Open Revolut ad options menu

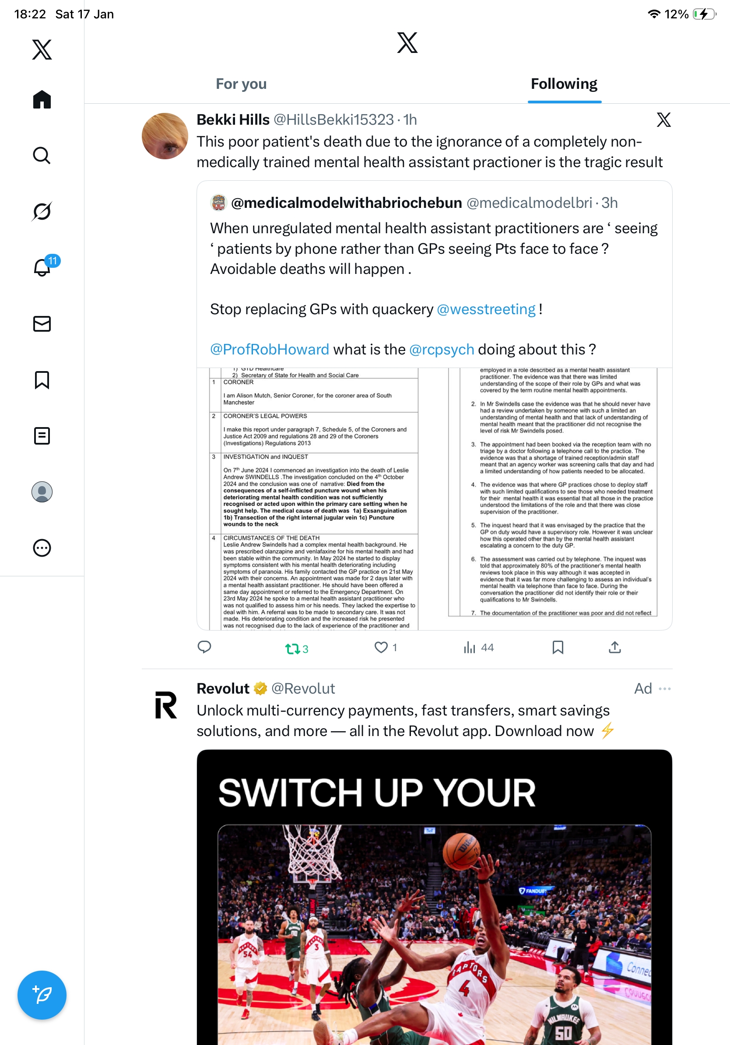[664, 689]
